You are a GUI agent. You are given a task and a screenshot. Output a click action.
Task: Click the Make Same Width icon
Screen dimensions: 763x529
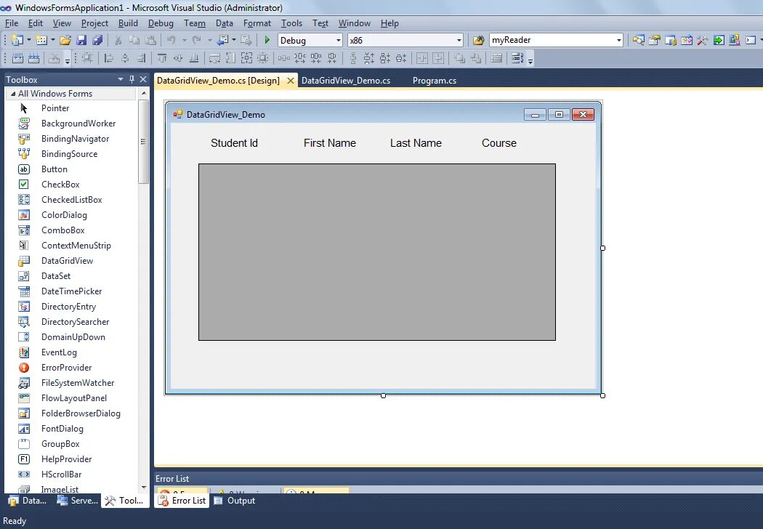pyautogui.click(x=214, y=58)
